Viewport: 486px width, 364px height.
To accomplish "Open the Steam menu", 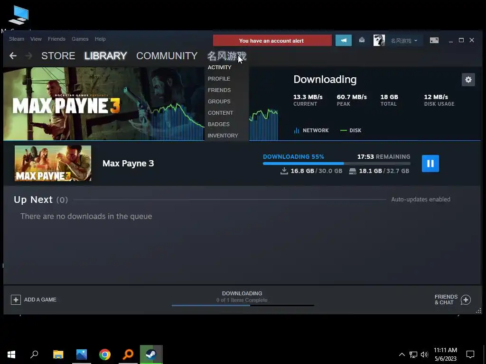I will pyautogui.click(x=17, y=39).
